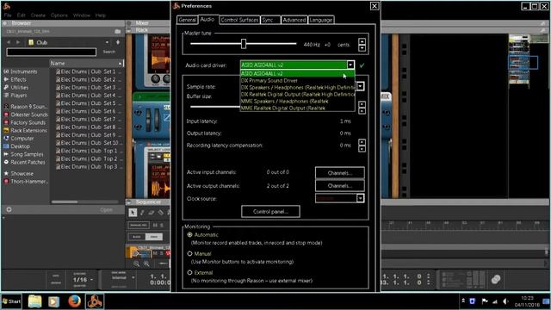
Task: Click the Windows Start button
Action: pyautogui.click(x=11, y=301)
